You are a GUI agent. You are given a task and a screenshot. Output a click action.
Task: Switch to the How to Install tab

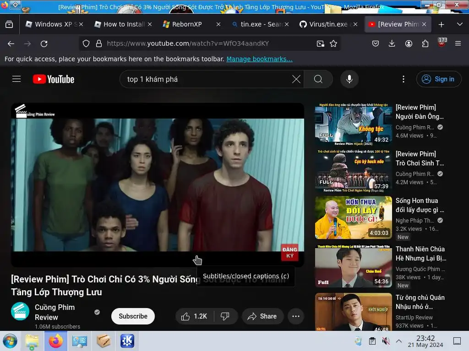coord(120,24)
